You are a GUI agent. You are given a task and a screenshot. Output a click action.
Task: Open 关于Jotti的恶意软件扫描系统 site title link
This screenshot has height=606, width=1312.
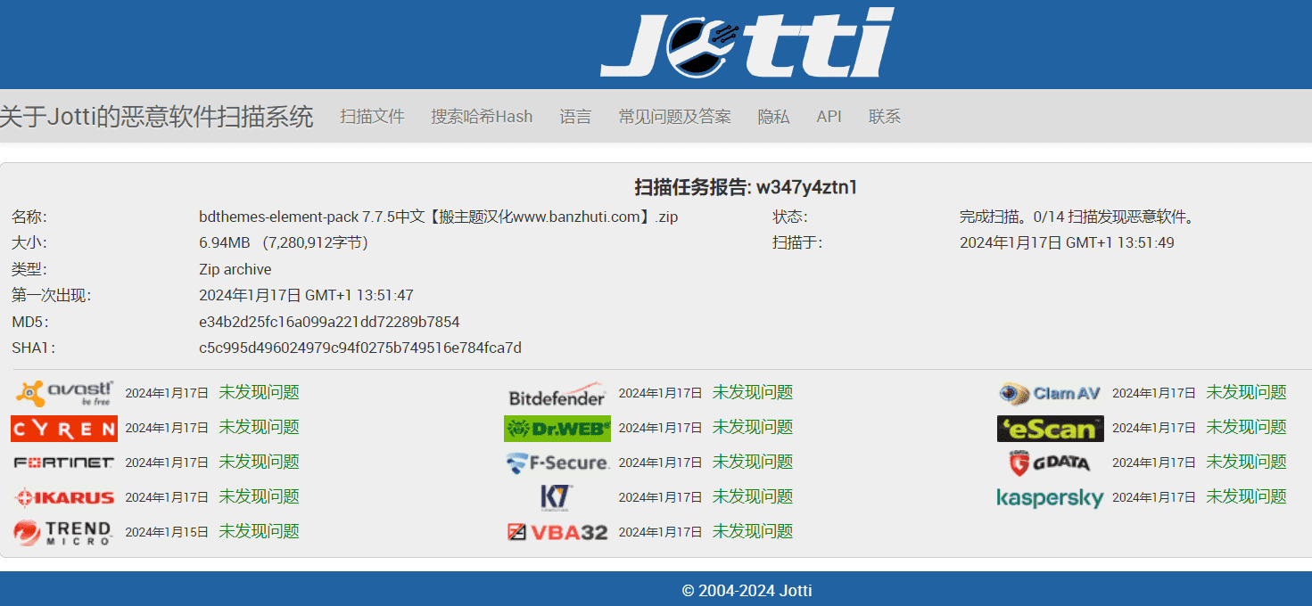[x=157, y=117]
